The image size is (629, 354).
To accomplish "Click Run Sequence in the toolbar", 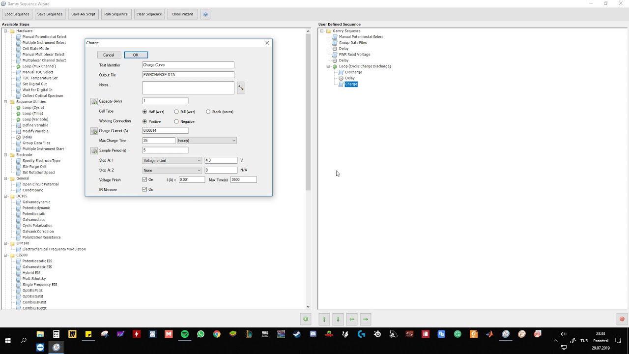I will point(116,14).
